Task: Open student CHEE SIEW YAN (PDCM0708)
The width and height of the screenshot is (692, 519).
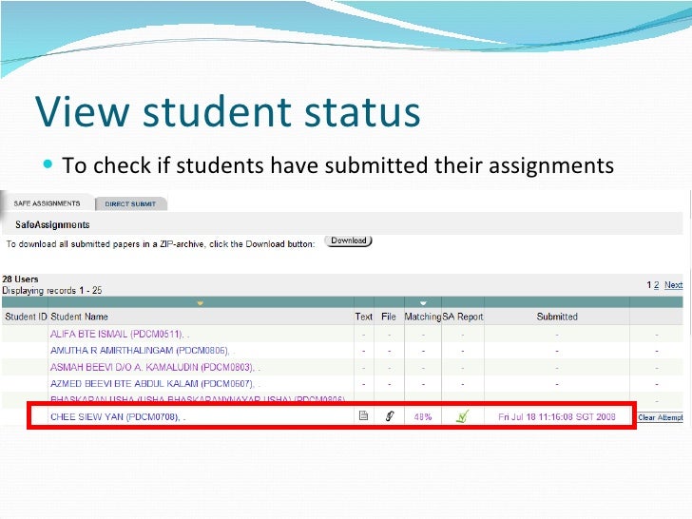Action: coord(115,417)
